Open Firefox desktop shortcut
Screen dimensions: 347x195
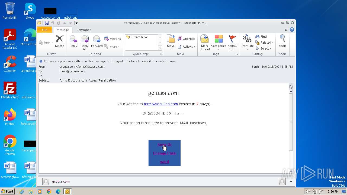10,117
